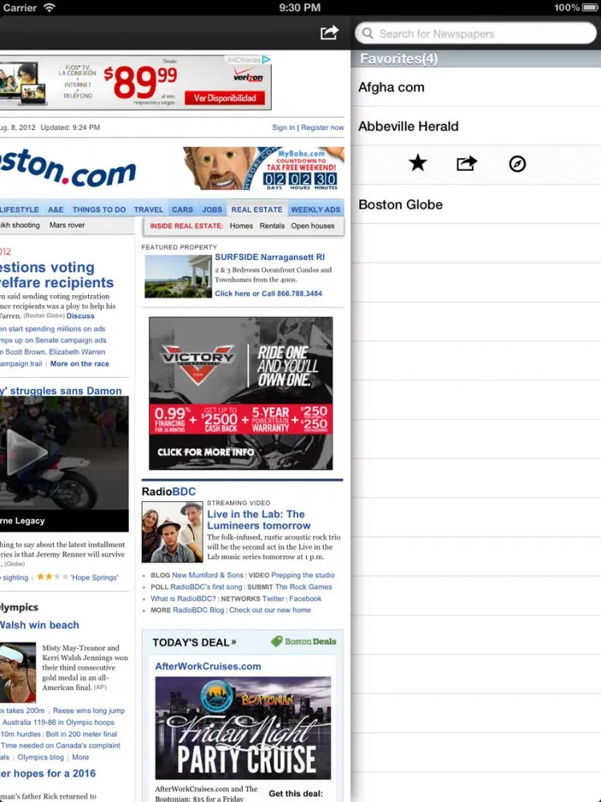Click 'Click here or Call 866.788.3484'

point(268,294)
